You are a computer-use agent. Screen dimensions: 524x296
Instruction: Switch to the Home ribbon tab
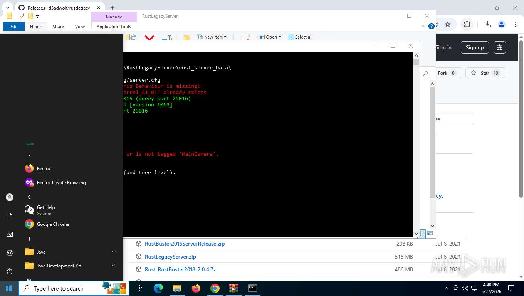(36, 27)
